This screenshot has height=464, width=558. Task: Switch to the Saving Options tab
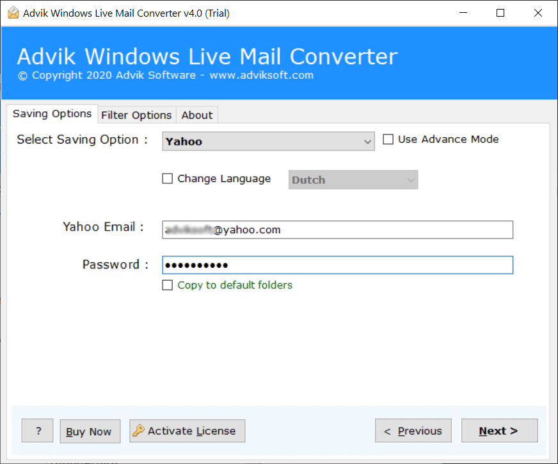click(52, 114)
